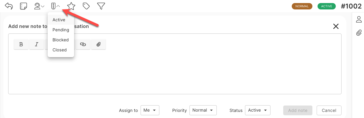Toggle italic formatting in note editor

coord(36,44)
